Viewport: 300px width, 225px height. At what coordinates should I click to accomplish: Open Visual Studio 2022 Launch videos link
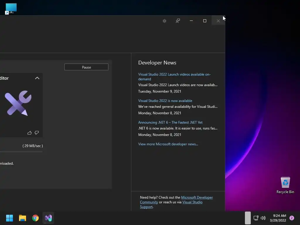174,76
